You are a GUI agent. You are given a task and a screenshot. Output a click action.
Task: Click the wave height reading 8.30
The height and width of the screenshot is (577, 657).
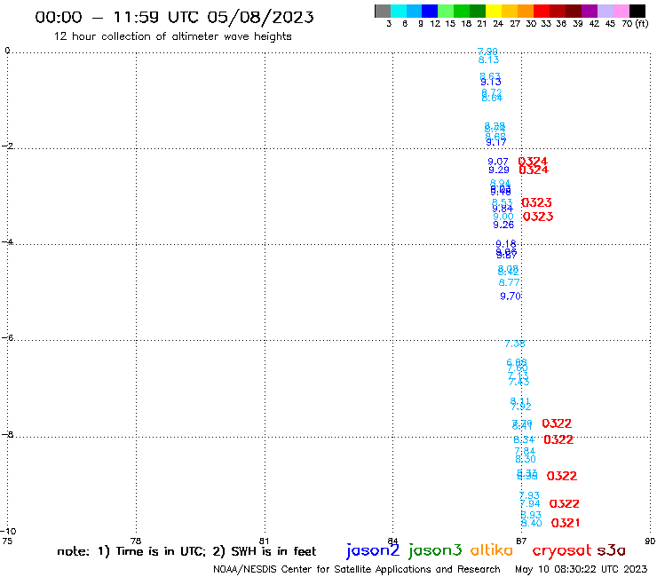click(526, 459)
